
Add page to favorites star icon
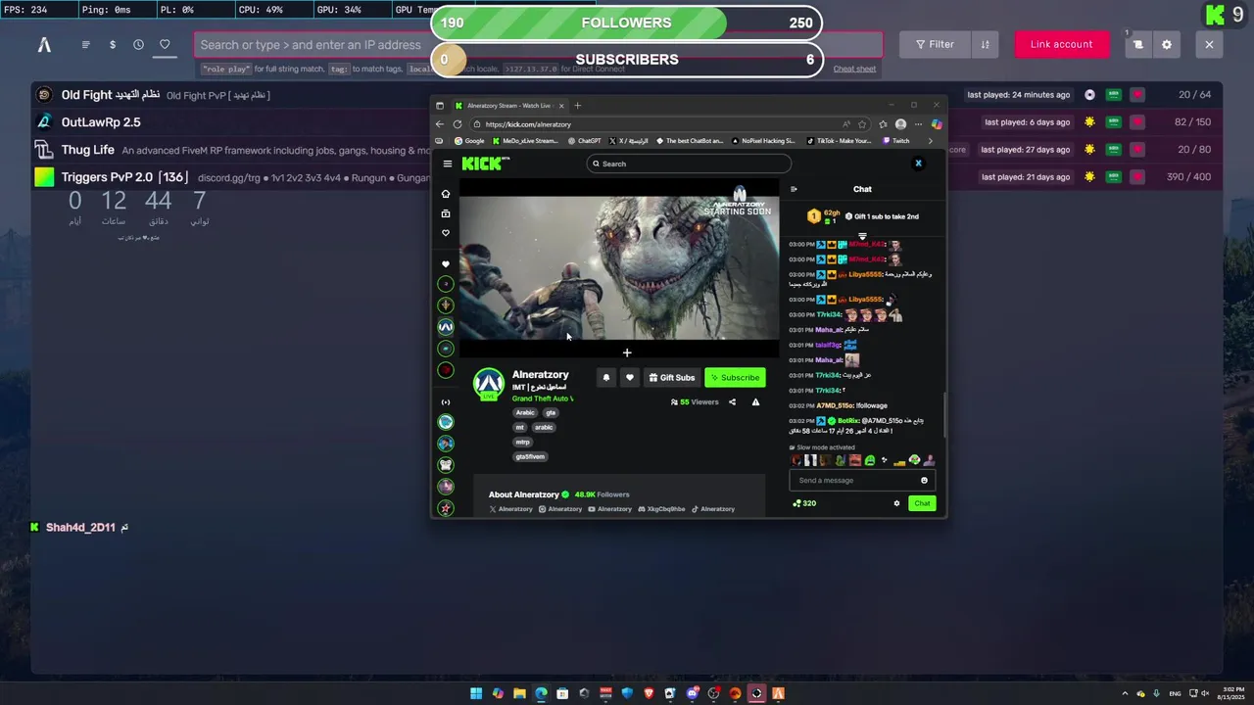click(x=862, y=124)
